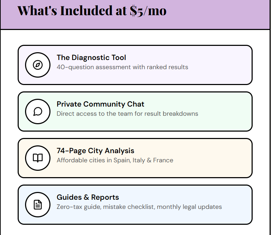Click the 40-question assessment description text
This screenshot has height=235, width=271.
click(x=122, y=67)
